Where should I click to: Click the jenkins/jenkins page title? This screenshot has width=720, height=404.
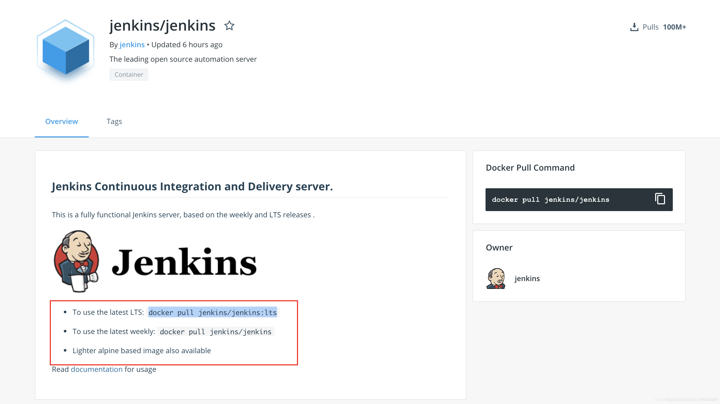(162, 26)
